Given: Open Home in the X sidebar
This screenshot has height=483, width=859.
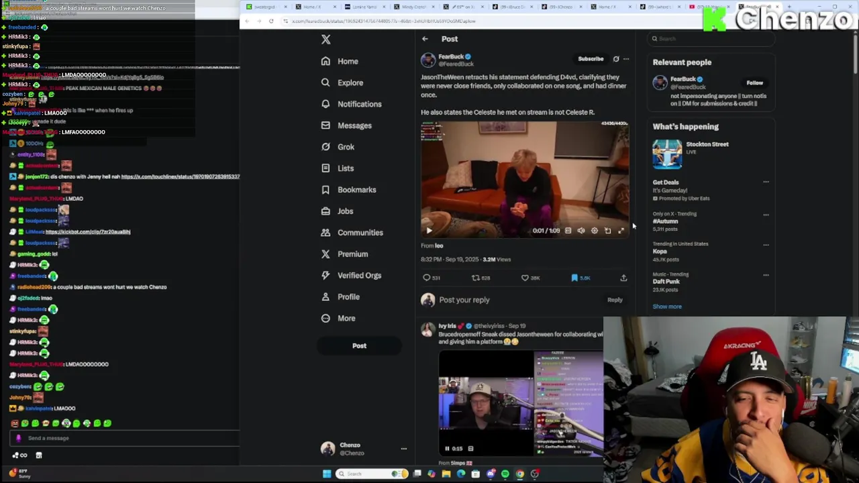Looking at the screenshot, I should pyautogui.click(x=340, y=61).
